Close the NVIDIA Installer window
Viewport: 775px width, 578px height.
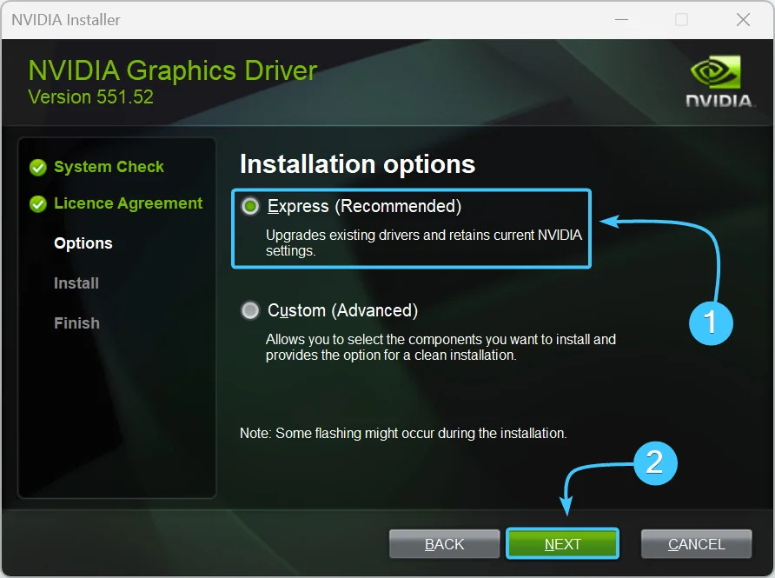743,20
